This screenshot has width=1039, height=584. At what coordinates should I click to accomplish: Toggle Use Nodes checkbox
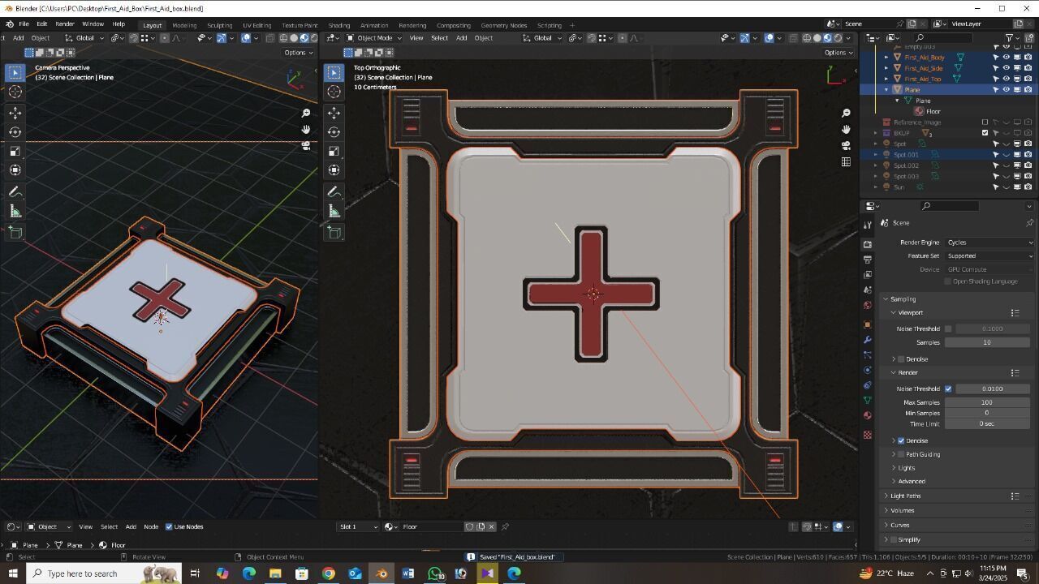click(x=169, y=526)
